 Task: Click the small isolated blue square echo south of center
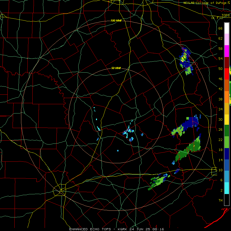coord(118,151)
